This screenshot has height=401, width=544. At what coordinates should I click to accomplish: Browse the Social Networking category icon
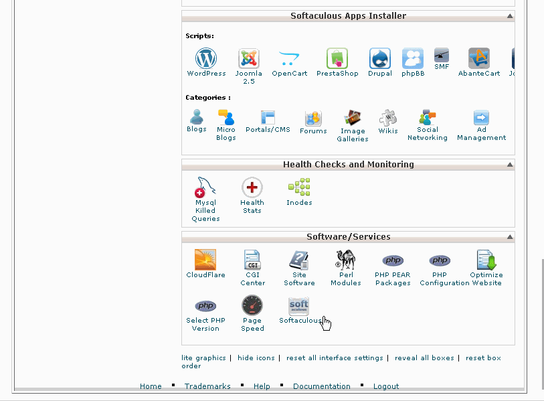click(427, 117)
